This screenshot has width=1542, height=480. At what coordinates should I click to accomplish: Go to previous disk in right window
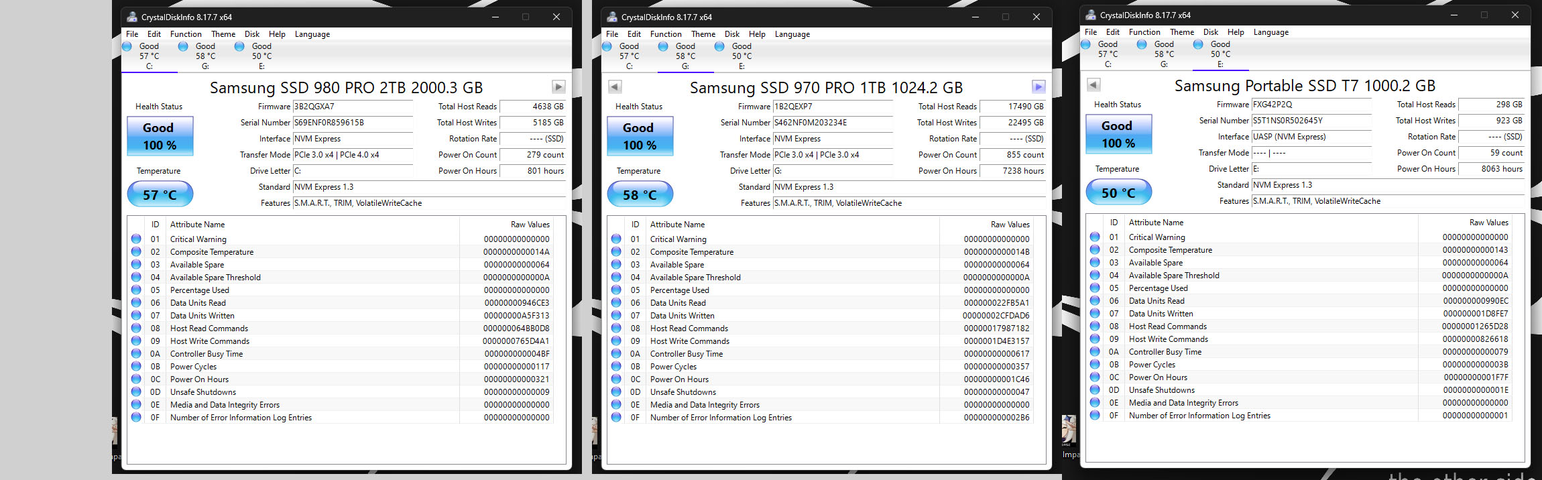point(1093,84)
